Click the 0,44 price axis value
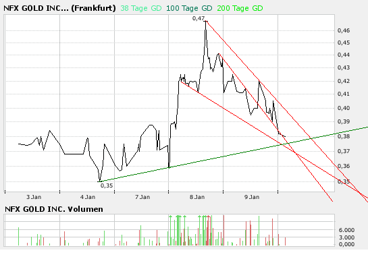Viewport: 368px width, 259px height. (x=344, y=55)
